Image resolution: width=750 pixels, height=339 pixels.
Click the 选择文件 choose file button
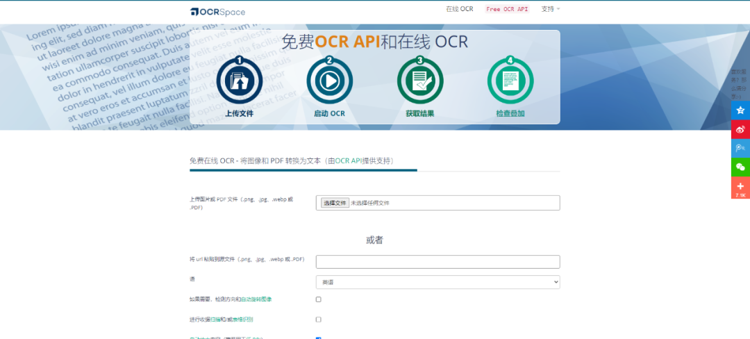(x=334, y=204)
